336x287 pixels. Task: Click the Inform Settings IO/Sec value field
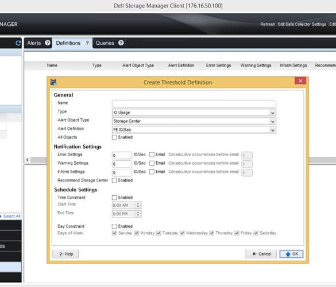pyautogui.click(x=122, y=172)
